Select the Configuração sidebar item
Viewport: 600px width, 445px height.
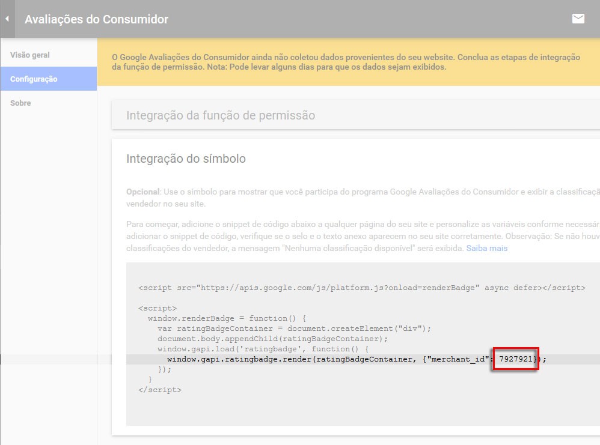pos(48,79)
